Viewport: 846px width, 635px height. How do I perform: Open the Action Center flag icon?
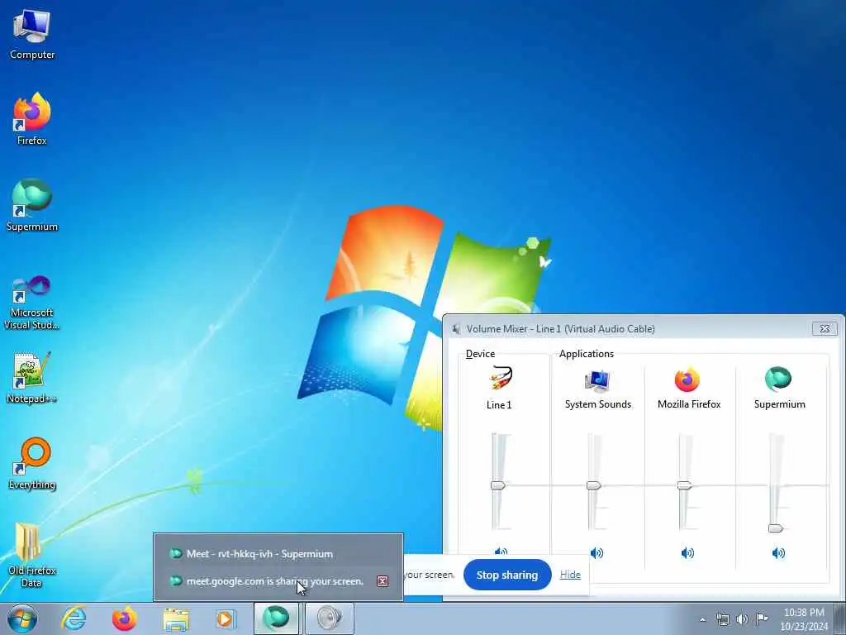(762, 618)
